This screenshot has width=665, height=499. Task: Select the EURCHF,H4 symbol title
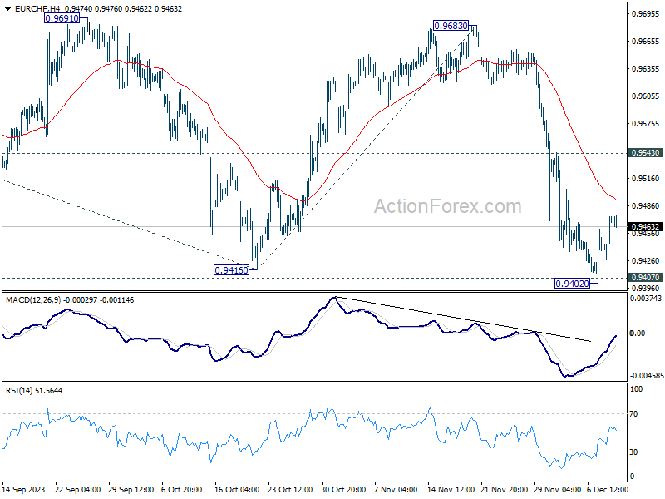[36, 9]
